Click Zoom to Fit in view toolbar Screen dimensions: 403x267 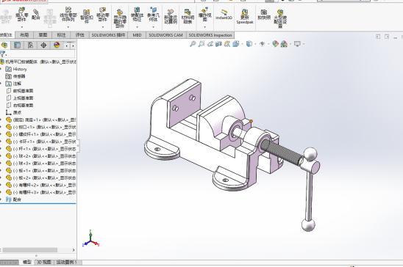(193, 44)
